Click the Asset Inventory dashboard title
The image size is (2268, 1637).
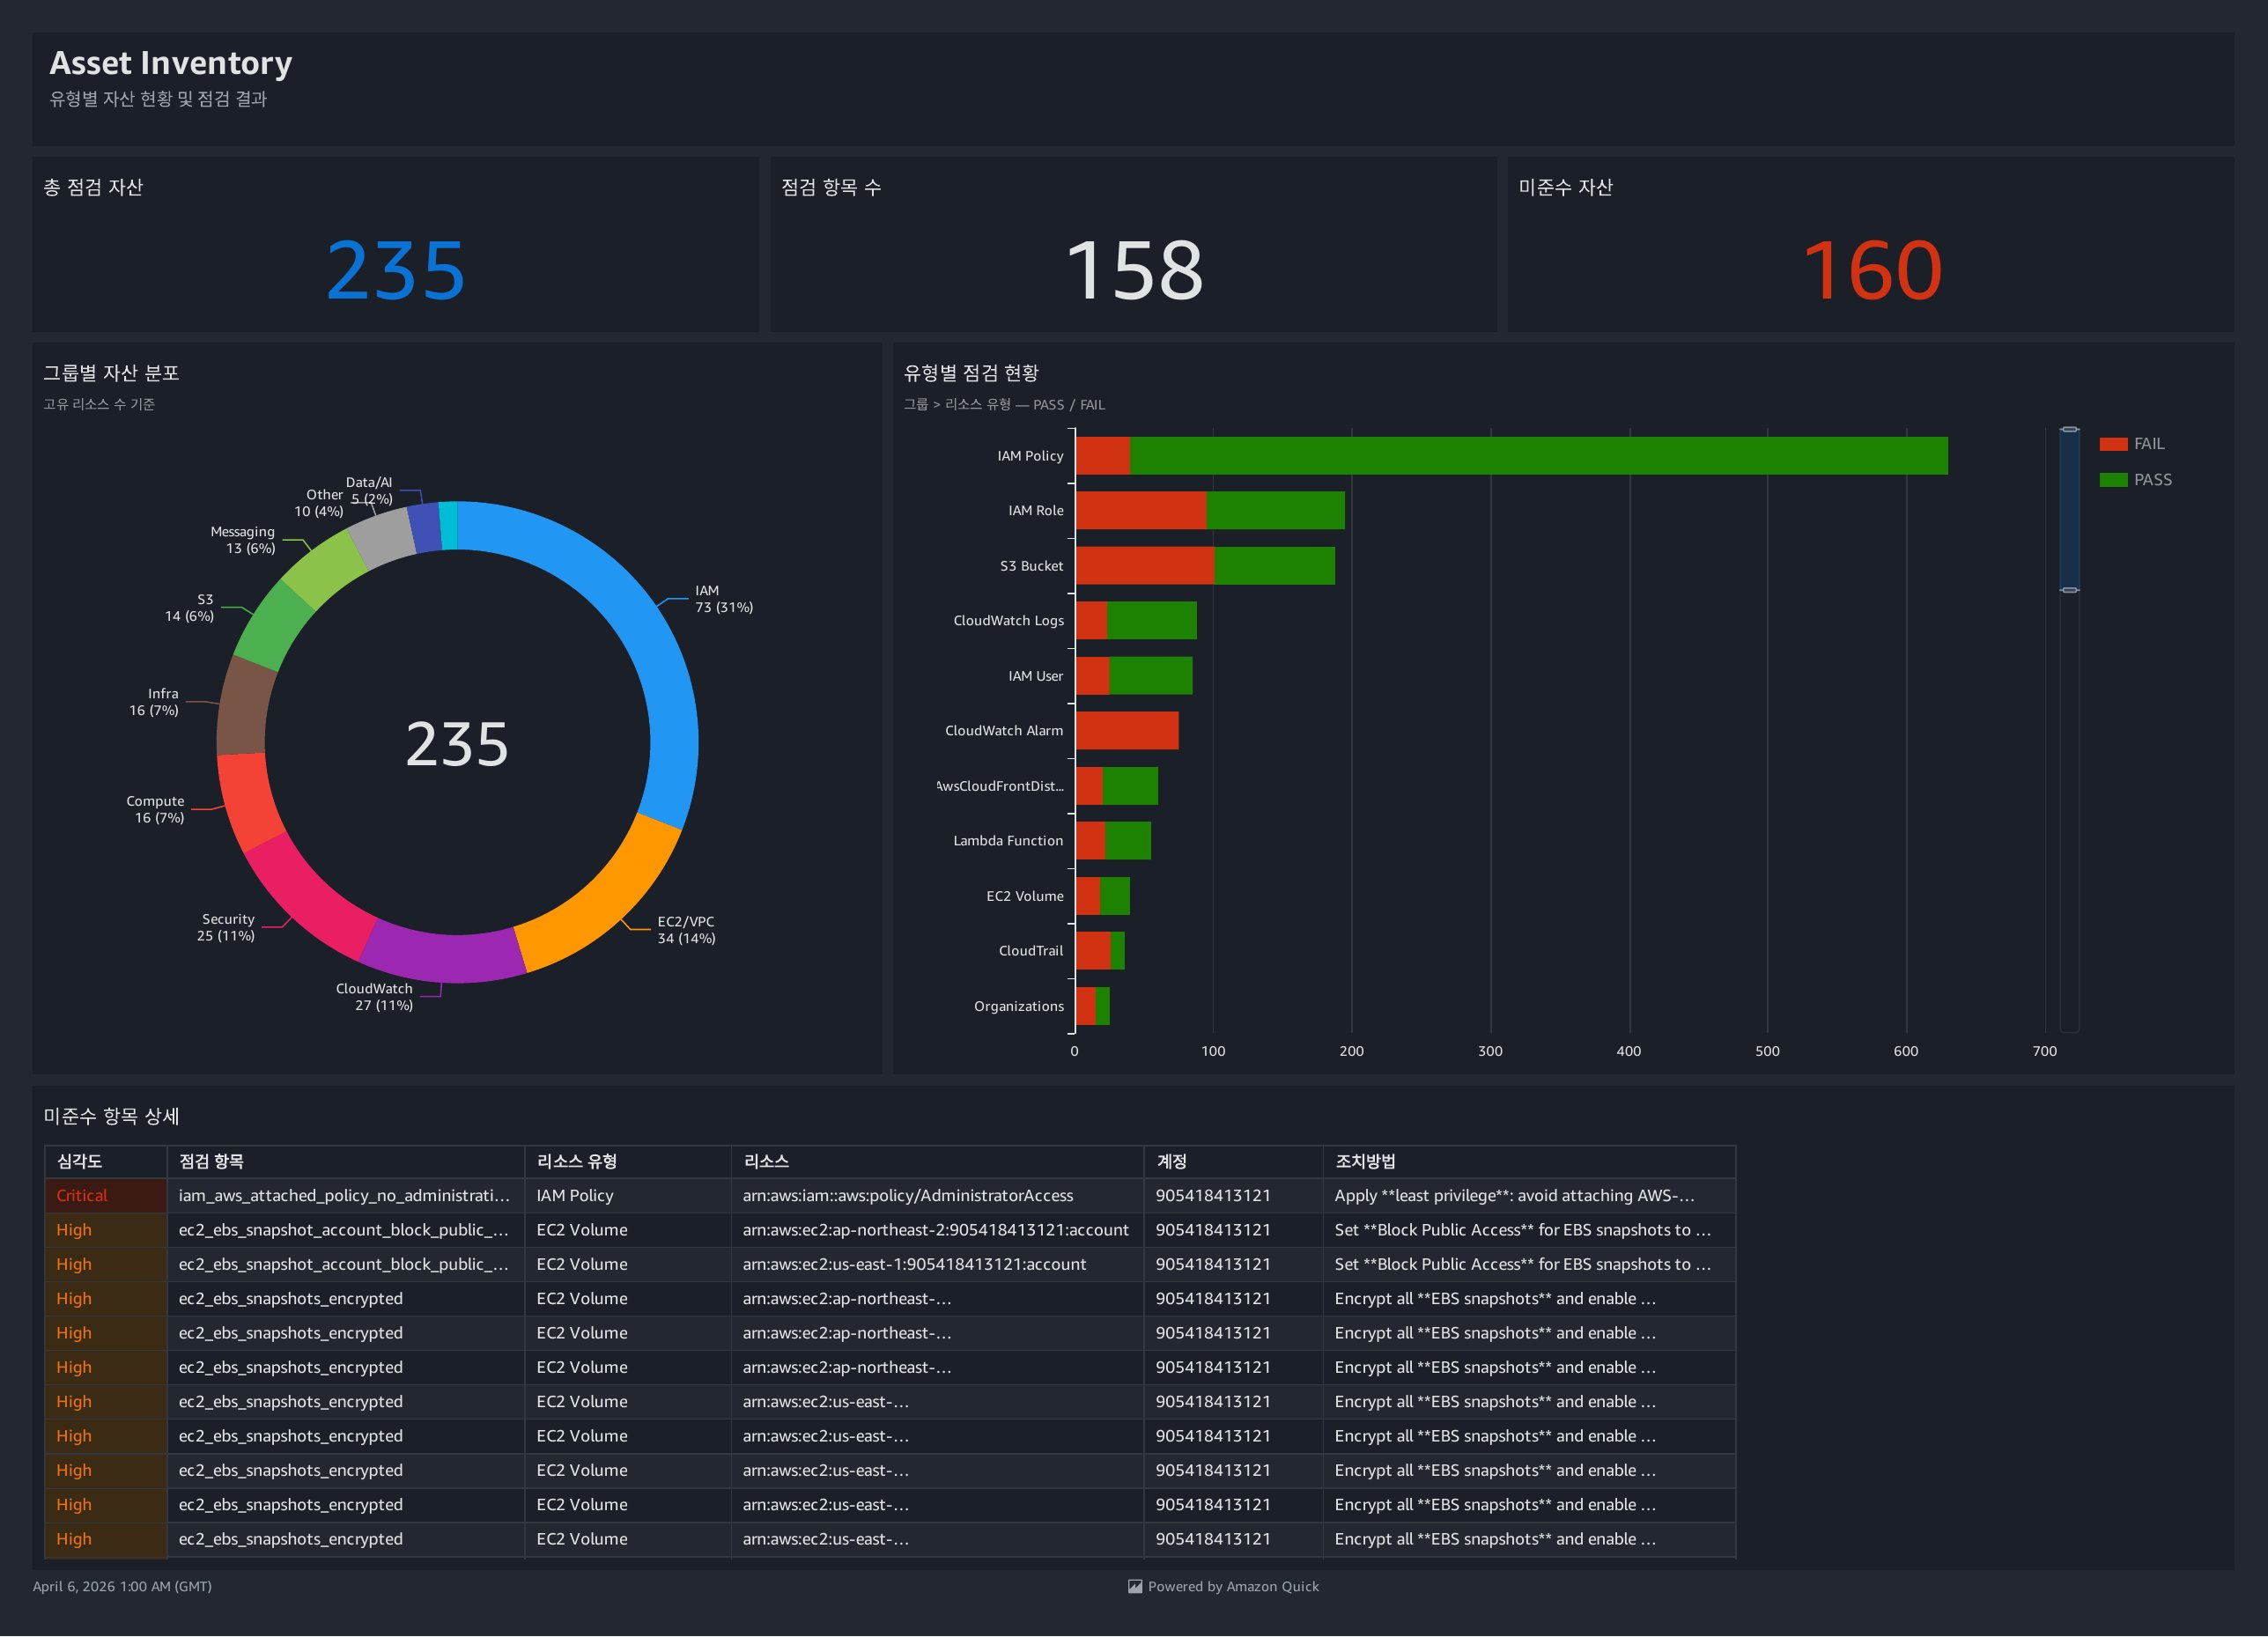coord(171,63)
